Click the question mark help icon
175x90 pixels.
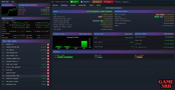115,1
